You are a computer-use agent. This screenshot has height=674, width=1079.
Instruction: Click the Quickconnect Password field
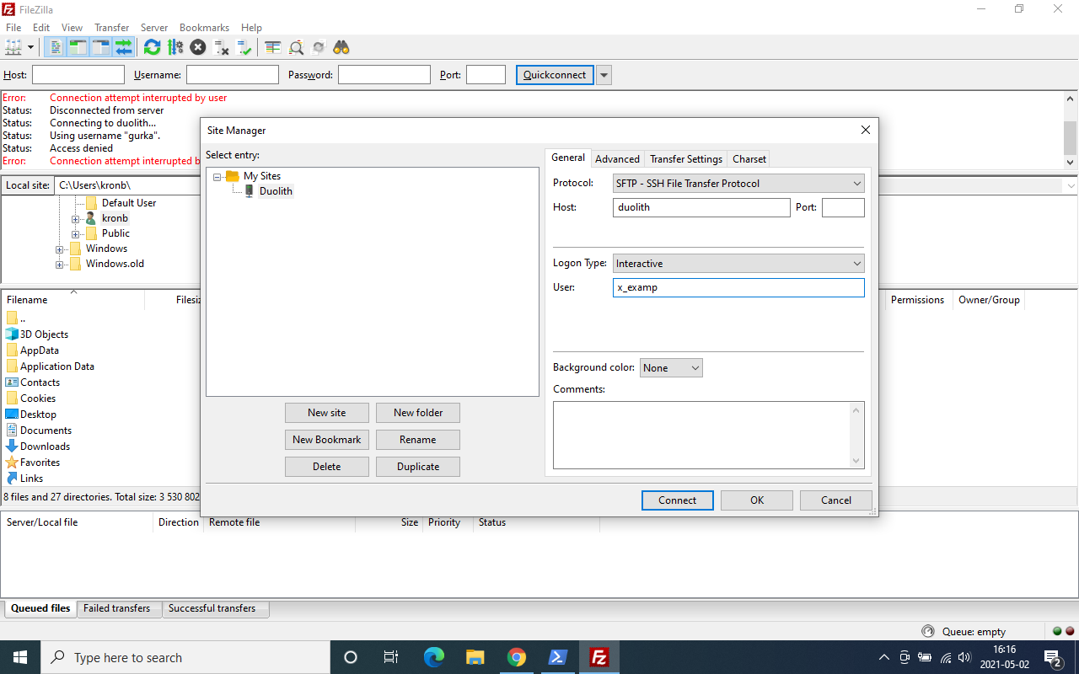(x=384, y=75)
